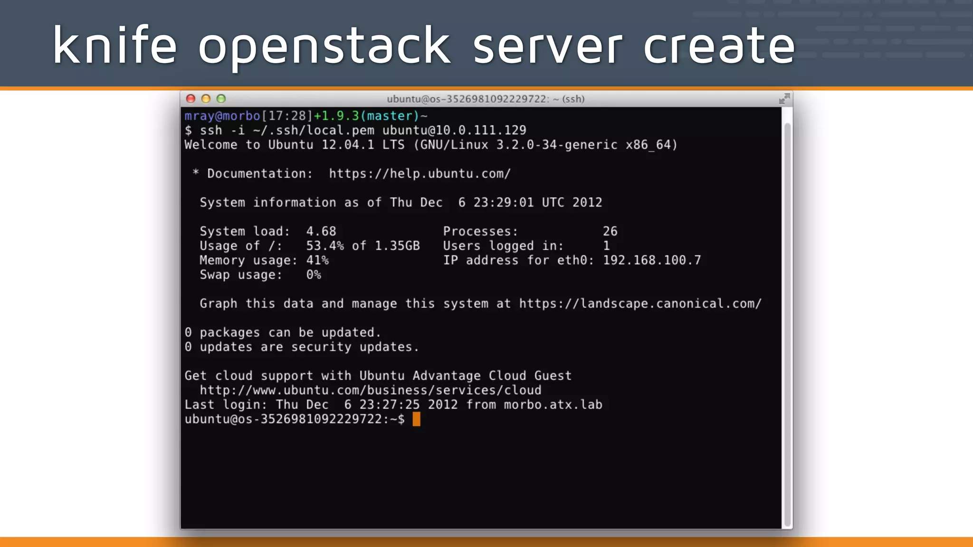Click the 'Last login: Thu Dec 6' line
Image resolution: width=973 pixels, height=547 pixels.
(393, 405)
